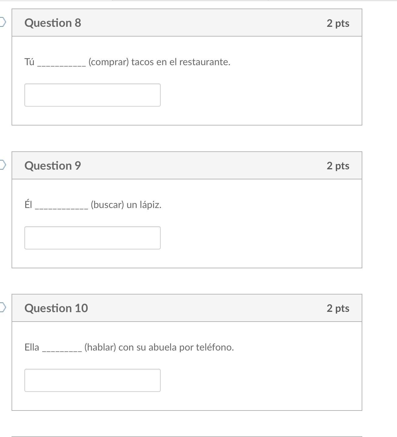Viewport: 397px width, 437px height.
Task: Click the Question 8 answer text box
Action: coord(92,95)
